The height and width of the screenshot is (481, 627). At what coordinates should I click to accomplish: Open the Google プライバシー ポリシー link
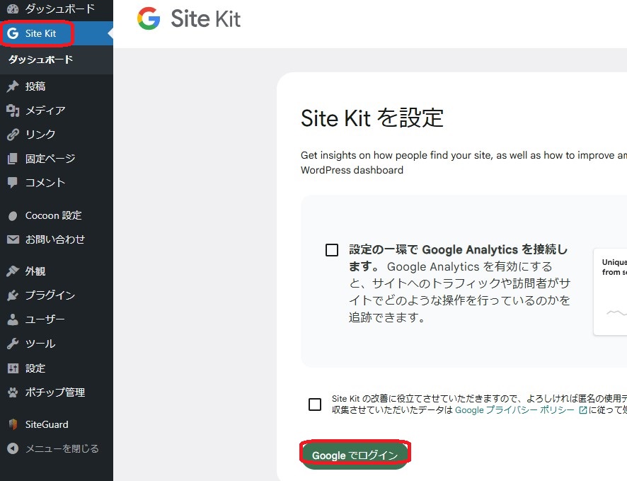click(514, 410)
